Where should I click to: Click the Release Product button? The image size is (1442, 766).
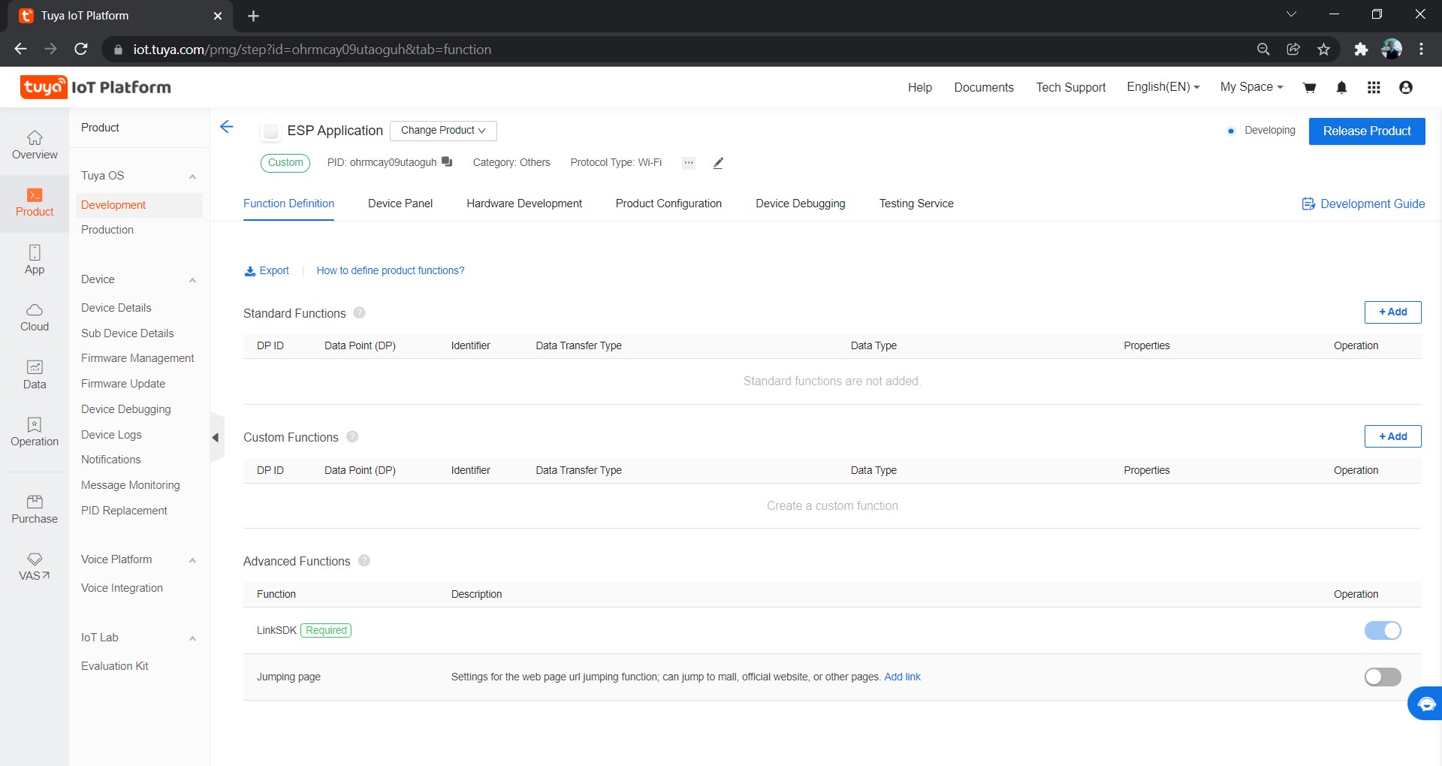click(1367, 131)
